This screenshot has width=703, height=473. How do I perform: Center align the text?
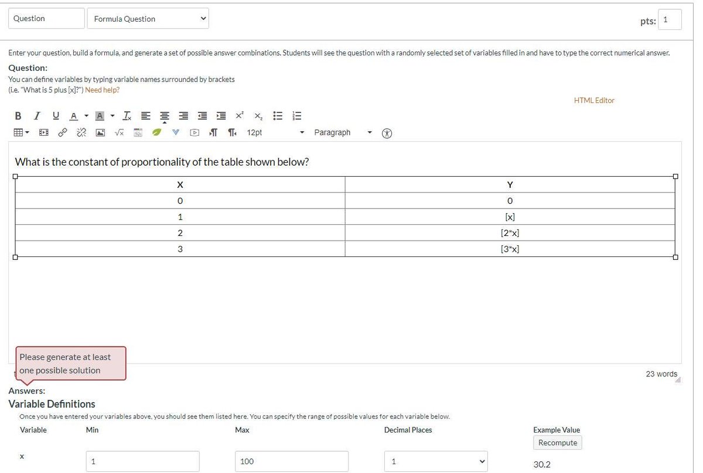point(165,116)
